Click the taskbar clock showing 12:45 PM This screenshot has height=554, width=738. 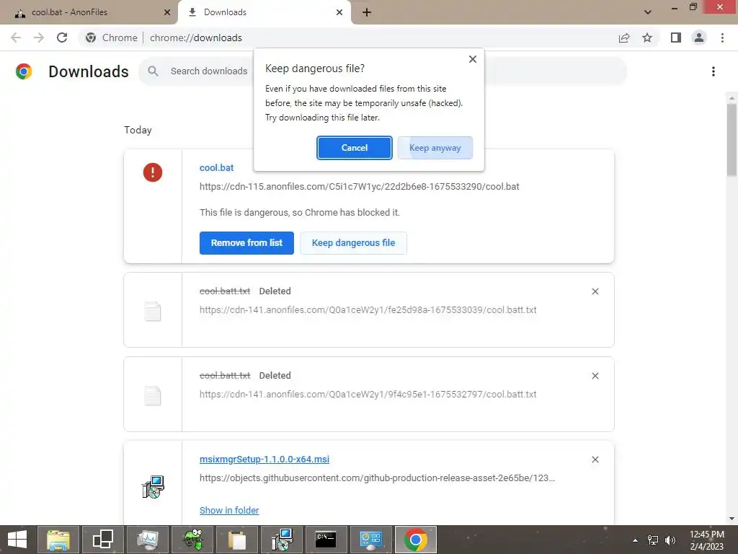(706, 540)
